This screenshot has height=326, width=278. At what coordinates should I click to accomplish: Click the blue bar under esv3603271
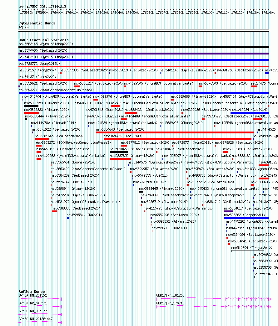click(144, 93)
